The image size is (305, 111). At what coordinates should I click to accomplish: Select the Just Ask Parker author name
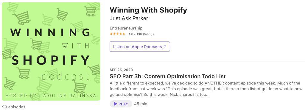pos(129,18)
